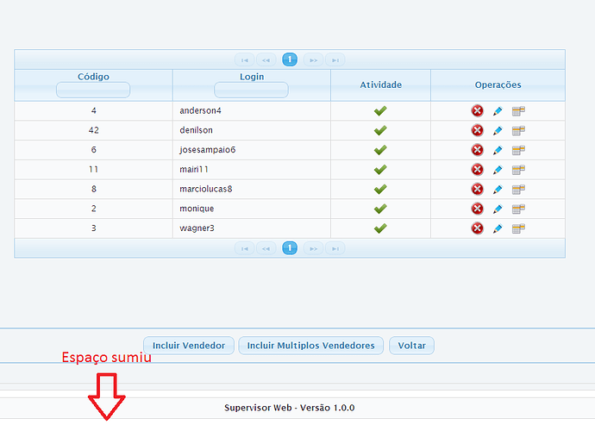Go to next page in top paginator
The height and width of the screenshot is (431, 595).
(313, 60)
